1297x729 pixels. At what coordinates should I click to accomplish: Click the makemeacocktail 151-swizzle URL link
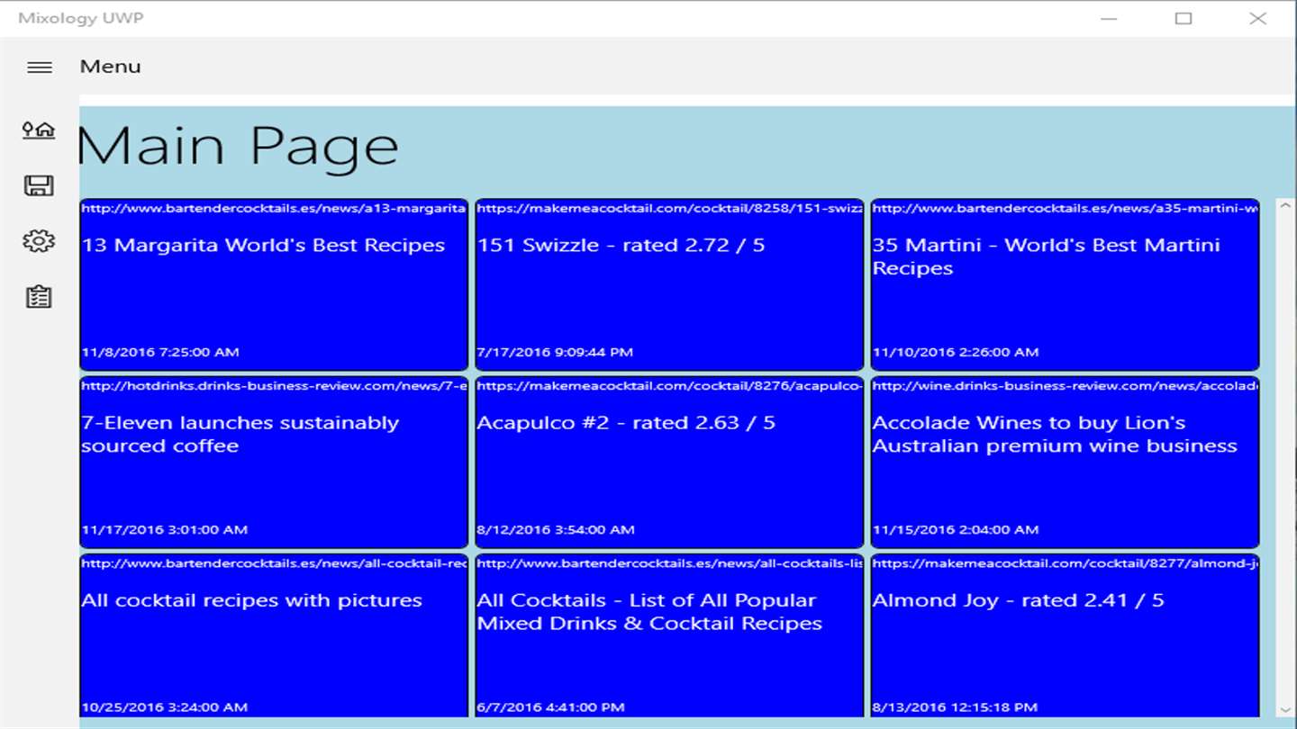[x=669, y=208]
